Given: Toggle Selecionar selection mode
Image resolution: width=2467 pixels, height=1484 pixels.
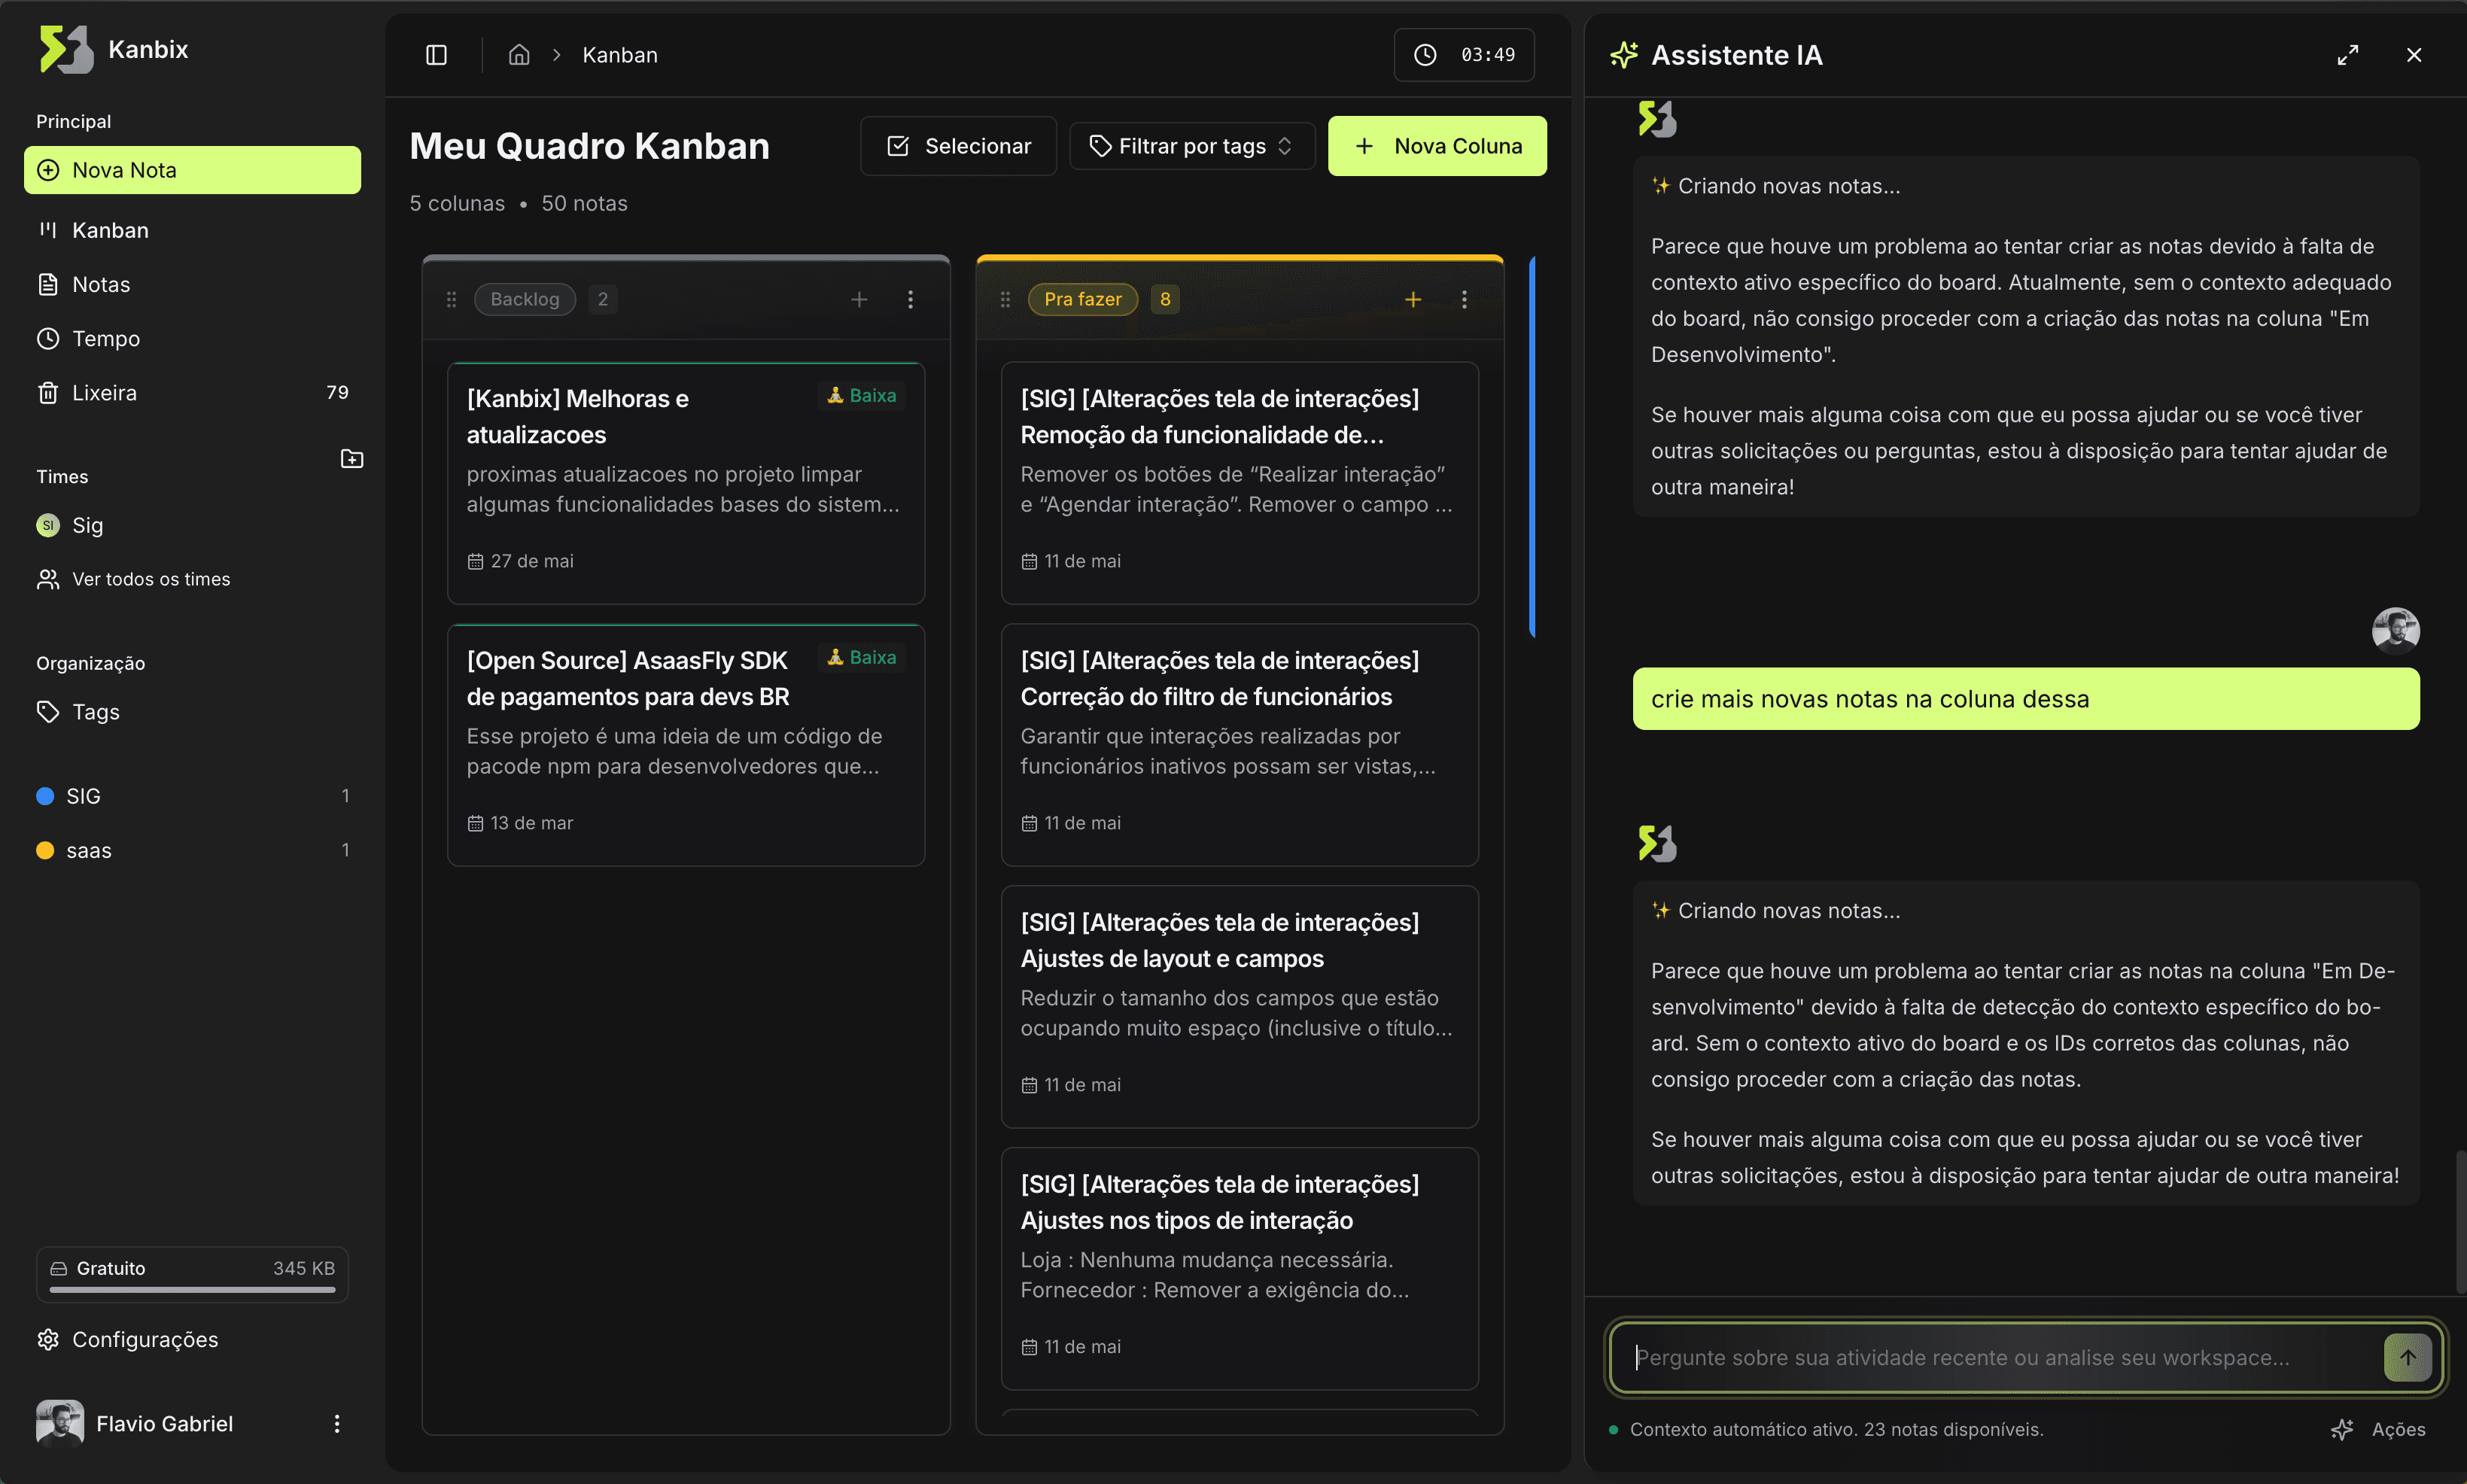Looking at the screenshot, I should point(957,145).
